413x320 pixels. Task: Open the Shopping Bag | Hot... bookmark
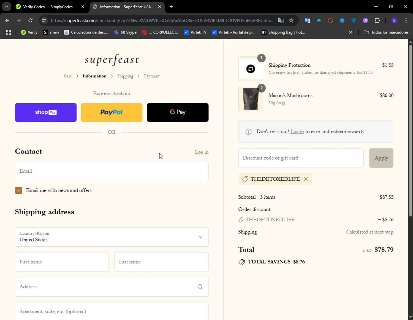(283, 32)
